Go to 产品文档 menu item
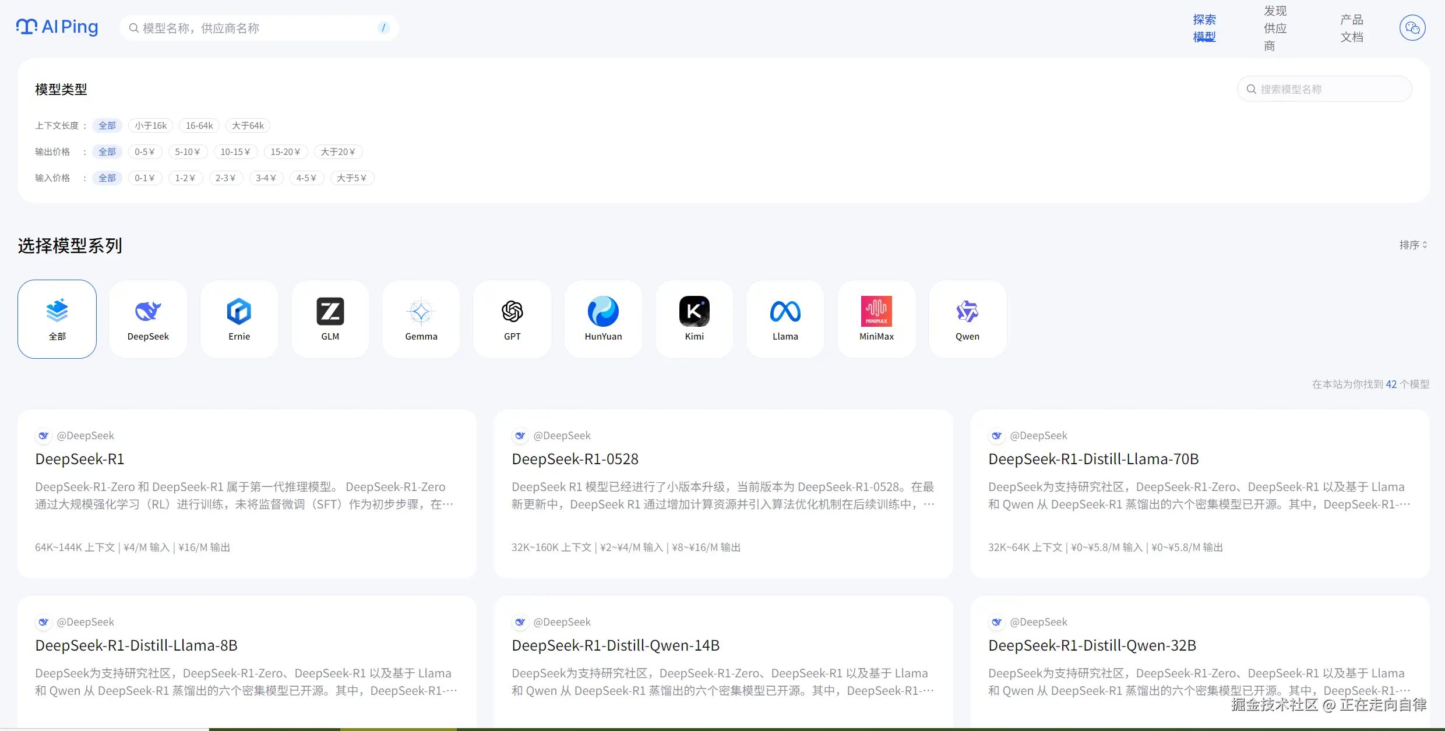The image size is (1445, 731). tap(1351, 28)
